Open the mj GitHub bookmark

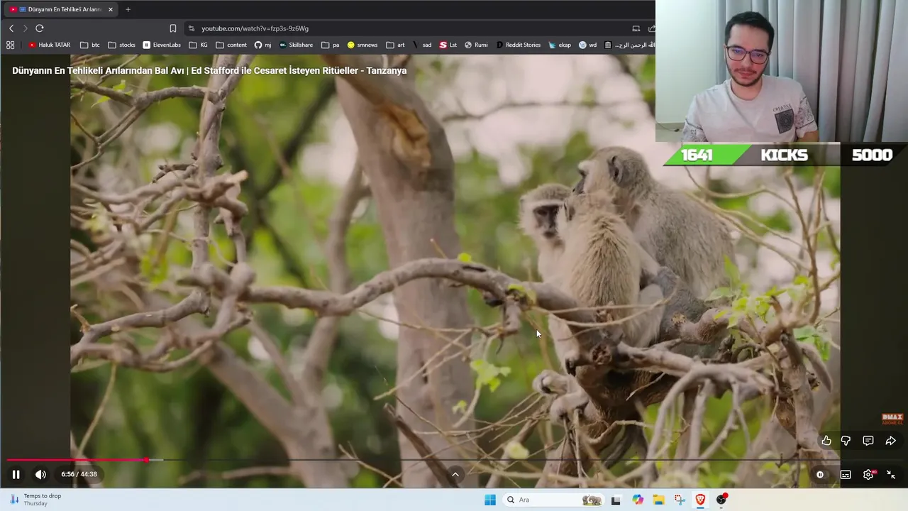click(x=263, y=45)
